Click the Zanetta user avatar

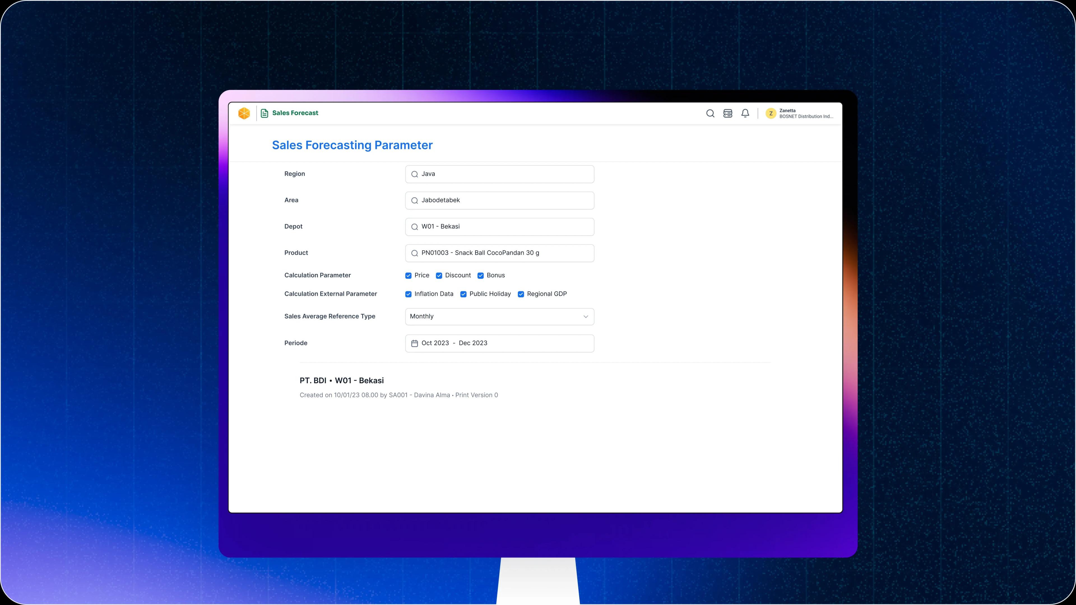click(x=771, y=113)
